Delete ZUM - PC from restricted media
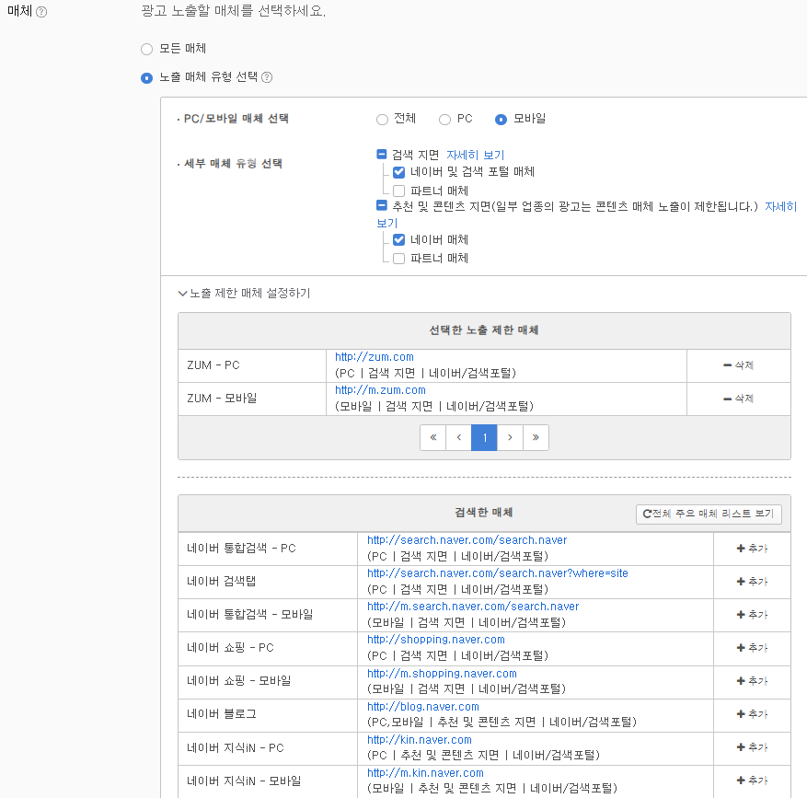Viewport: 807px width, 798px height. (x=738, y=365)
